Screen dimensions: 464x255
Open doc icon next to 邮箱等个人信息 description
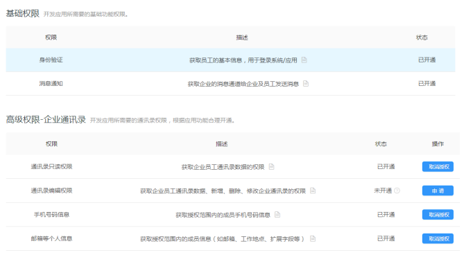(313, 238)
